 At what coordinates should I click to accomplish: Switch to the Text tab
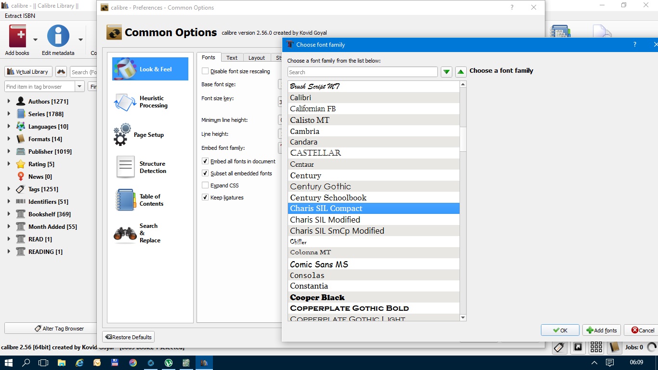tap(232, 58)
